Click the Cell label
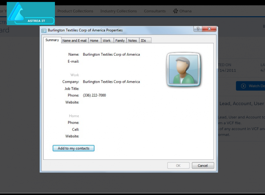 (76, 129)
